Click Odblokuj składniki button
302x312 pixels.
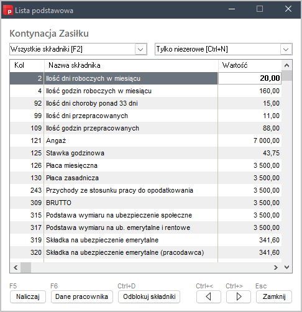coord(149,296)
